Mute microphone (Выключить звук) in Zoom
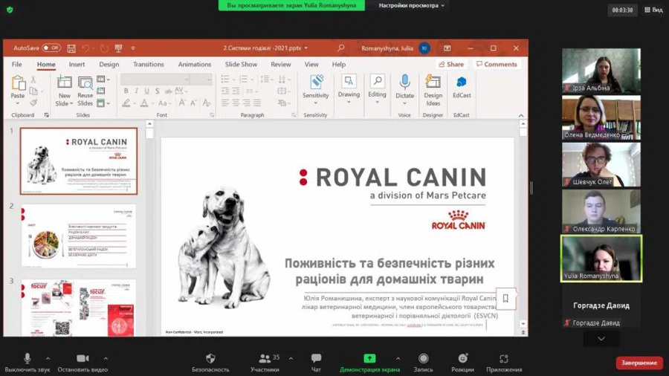The image size is (669, 376). point(28,363)
